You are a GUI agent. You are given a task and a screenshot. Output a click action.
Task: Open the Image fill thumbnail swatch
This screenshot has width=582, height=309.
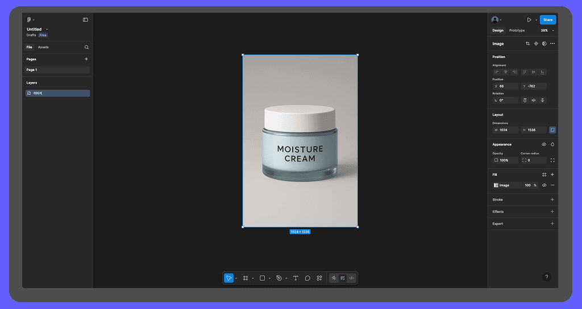496,185
